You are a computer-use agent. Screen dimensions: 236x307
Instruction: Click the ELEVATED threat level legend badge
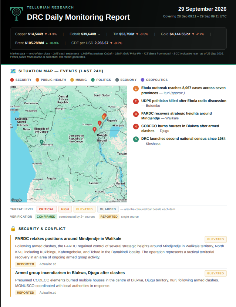click(84, 209)
